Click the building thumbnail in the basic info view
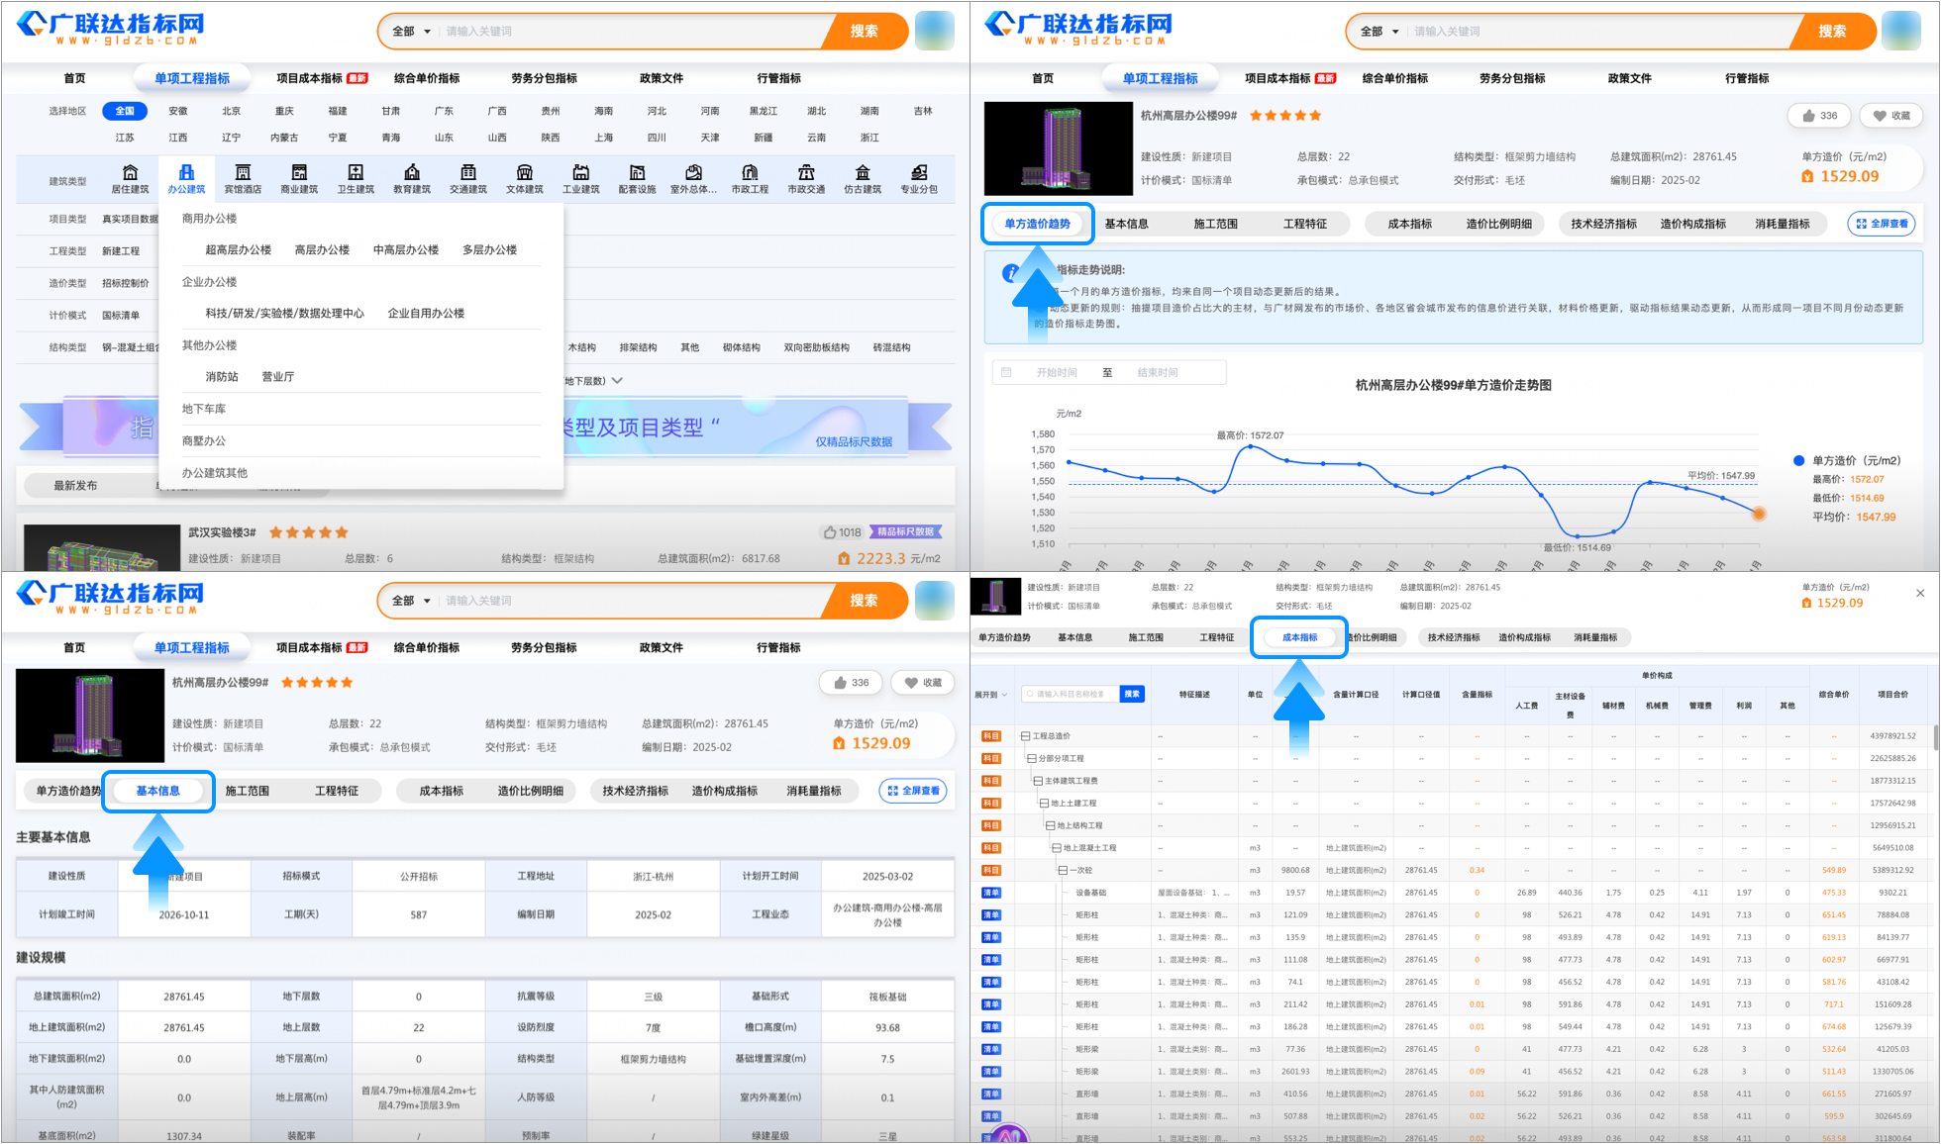Image resolution: width=1941 pixels, height=1144 pixels. (90, 715)
